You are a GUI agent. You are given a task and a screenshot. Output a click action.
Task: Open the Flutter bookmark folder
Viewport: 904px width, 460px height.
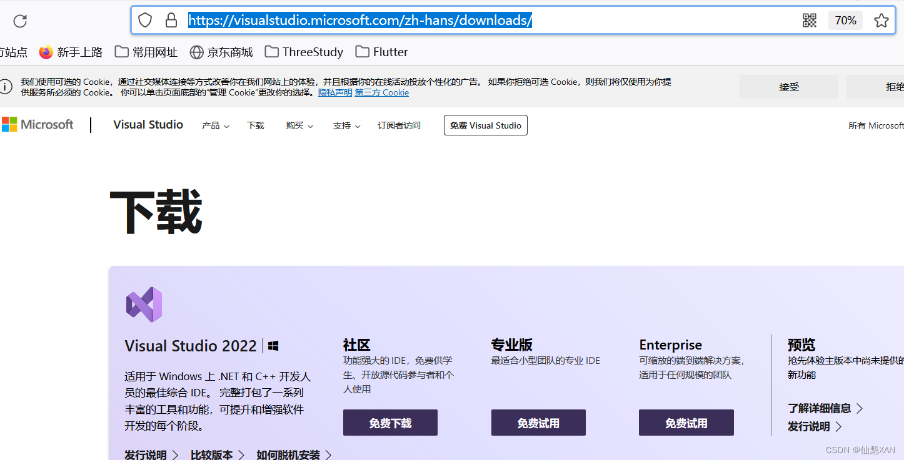[x=381, y=52]
